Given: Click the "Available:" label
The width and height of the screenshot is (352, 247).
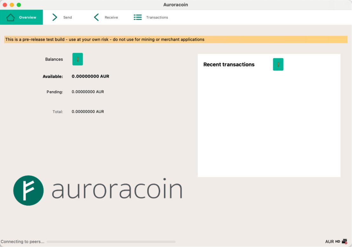Looking at the screenshot, I should [x=53, y=77].
